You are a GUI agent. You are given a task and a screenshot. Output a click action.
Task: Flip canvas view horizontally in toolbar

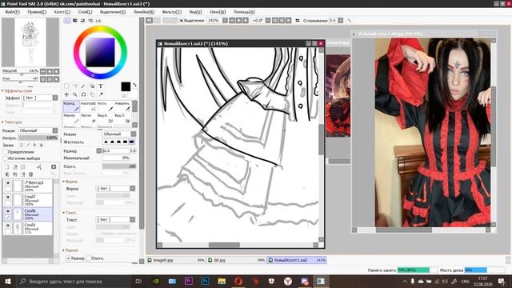coord(297,20)
